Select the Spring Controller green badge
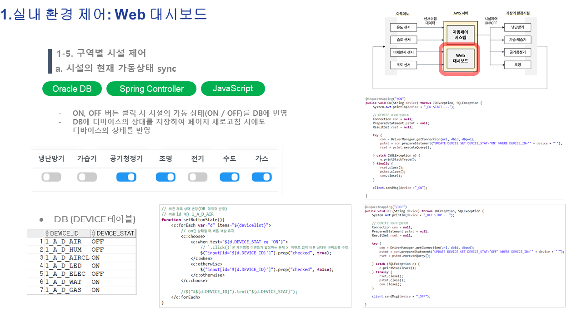 click(x=151, y=89)
